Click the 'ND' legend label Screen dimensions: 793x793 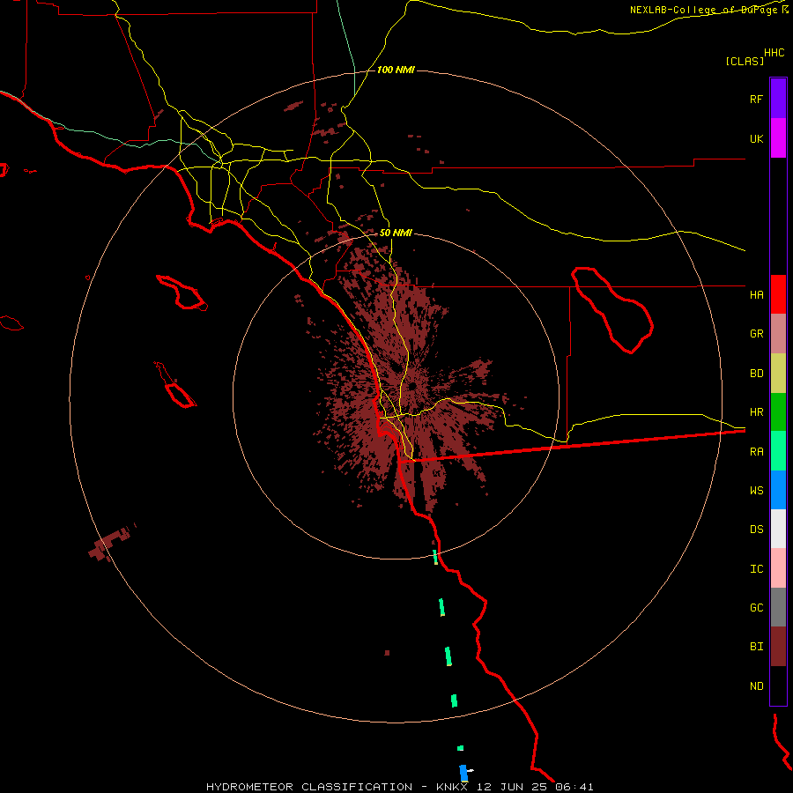(756, 686)
